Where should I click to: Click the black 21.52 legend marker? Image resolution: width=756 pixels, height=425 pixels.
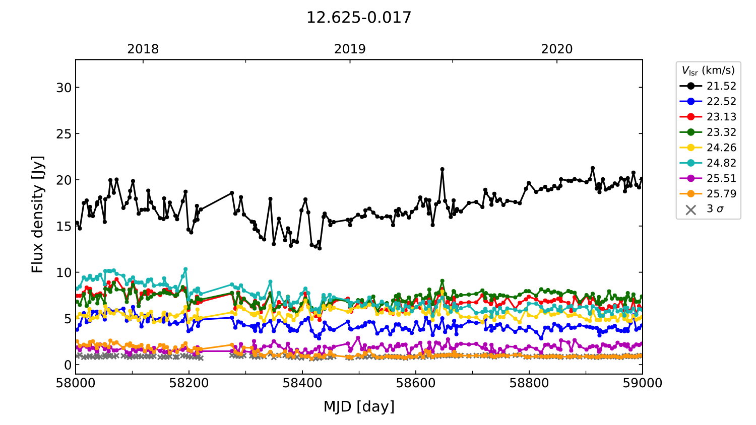click(690, 86)
